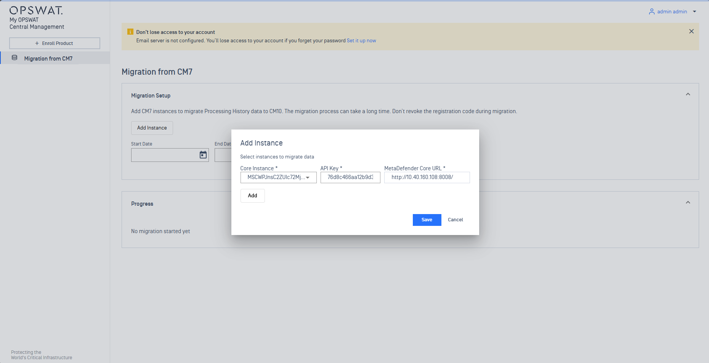Click the Start Date input field
The height and width of the screenshot is (363, 709).
pos(164,155)
